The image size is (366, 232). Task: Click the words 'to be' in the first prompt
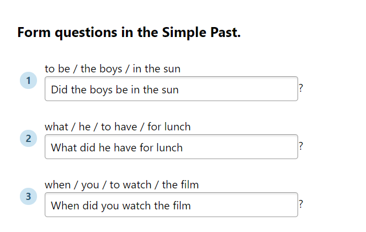point(57,69)
